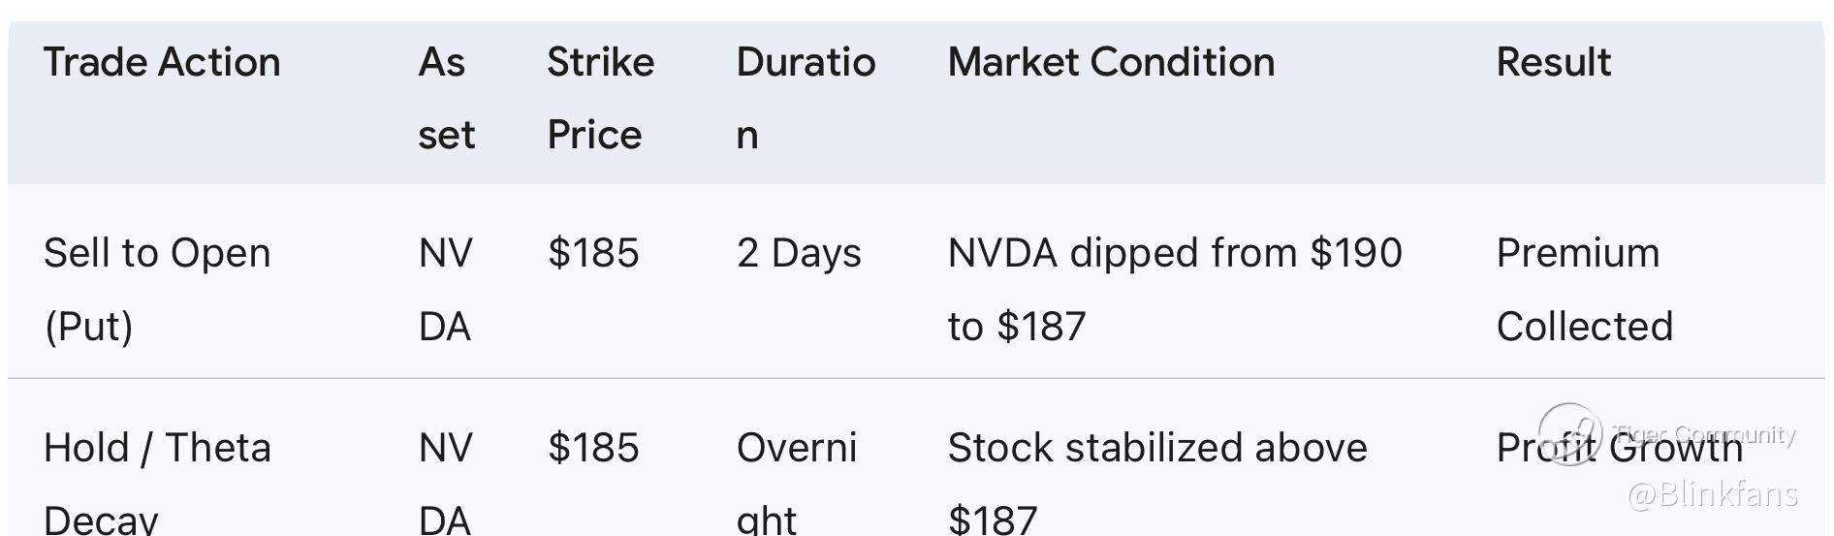Select the Sell to Open (Put) cell
The width and height of the screenshot is (1834, 536).
[157, 289]
